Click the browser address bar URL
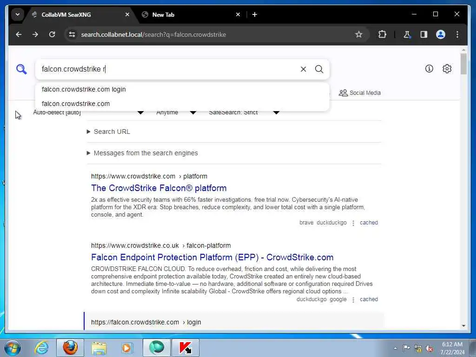The image size is (476, 357). coord(153,34)
